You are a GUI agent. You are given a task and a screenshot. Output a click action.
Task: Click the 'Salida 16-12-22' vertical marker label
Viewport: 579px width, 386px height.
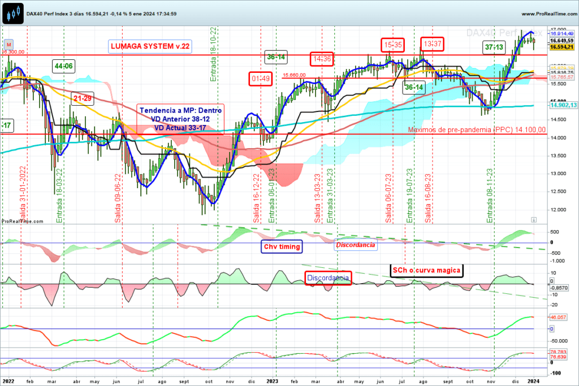tap(256, 198)
